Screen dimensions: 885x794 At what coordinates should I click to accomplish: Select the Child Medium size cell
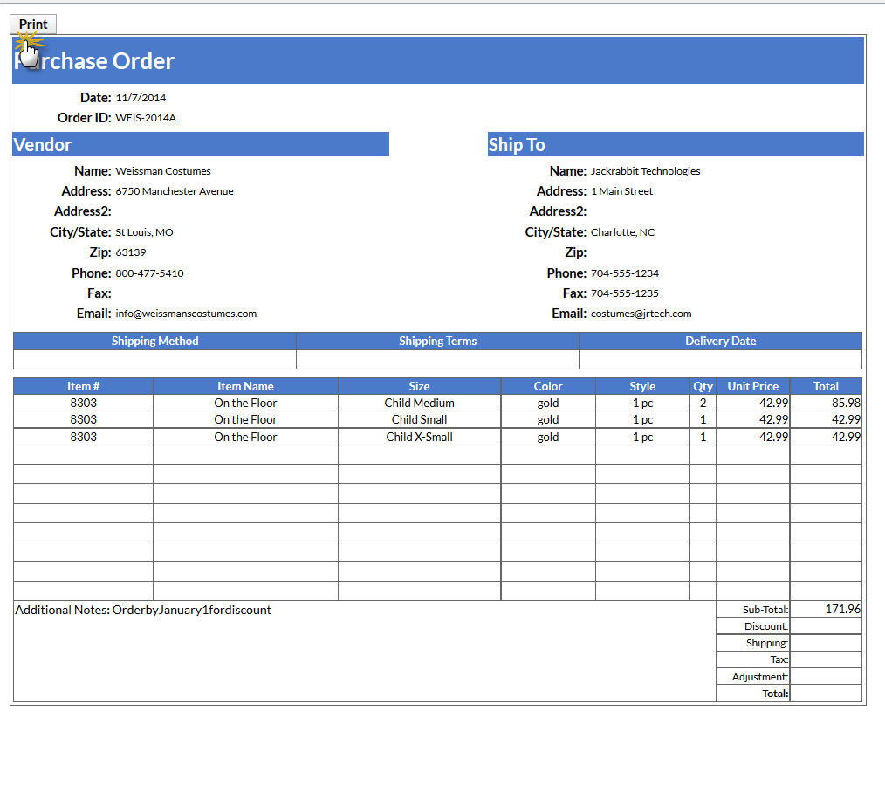point(419,404)
